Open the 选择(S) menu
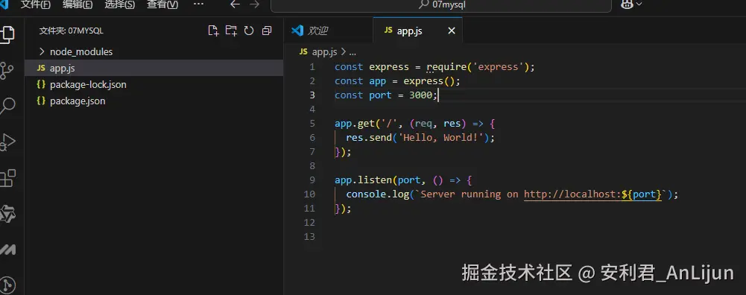746x295 pixels. point(119,4)
